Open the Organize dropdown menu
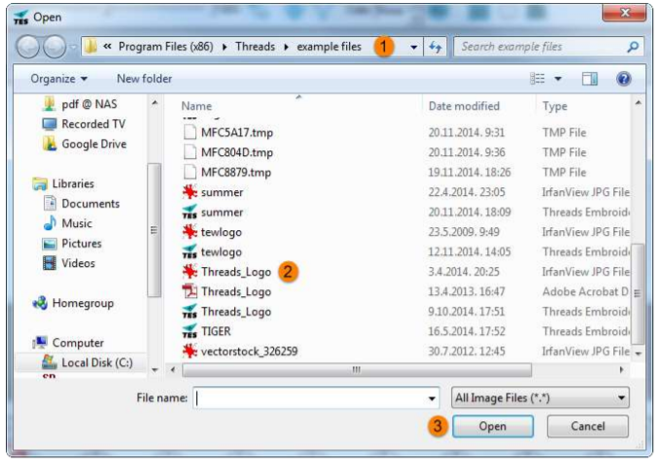This screenshot has width=662, height=466. coord(58,79)
